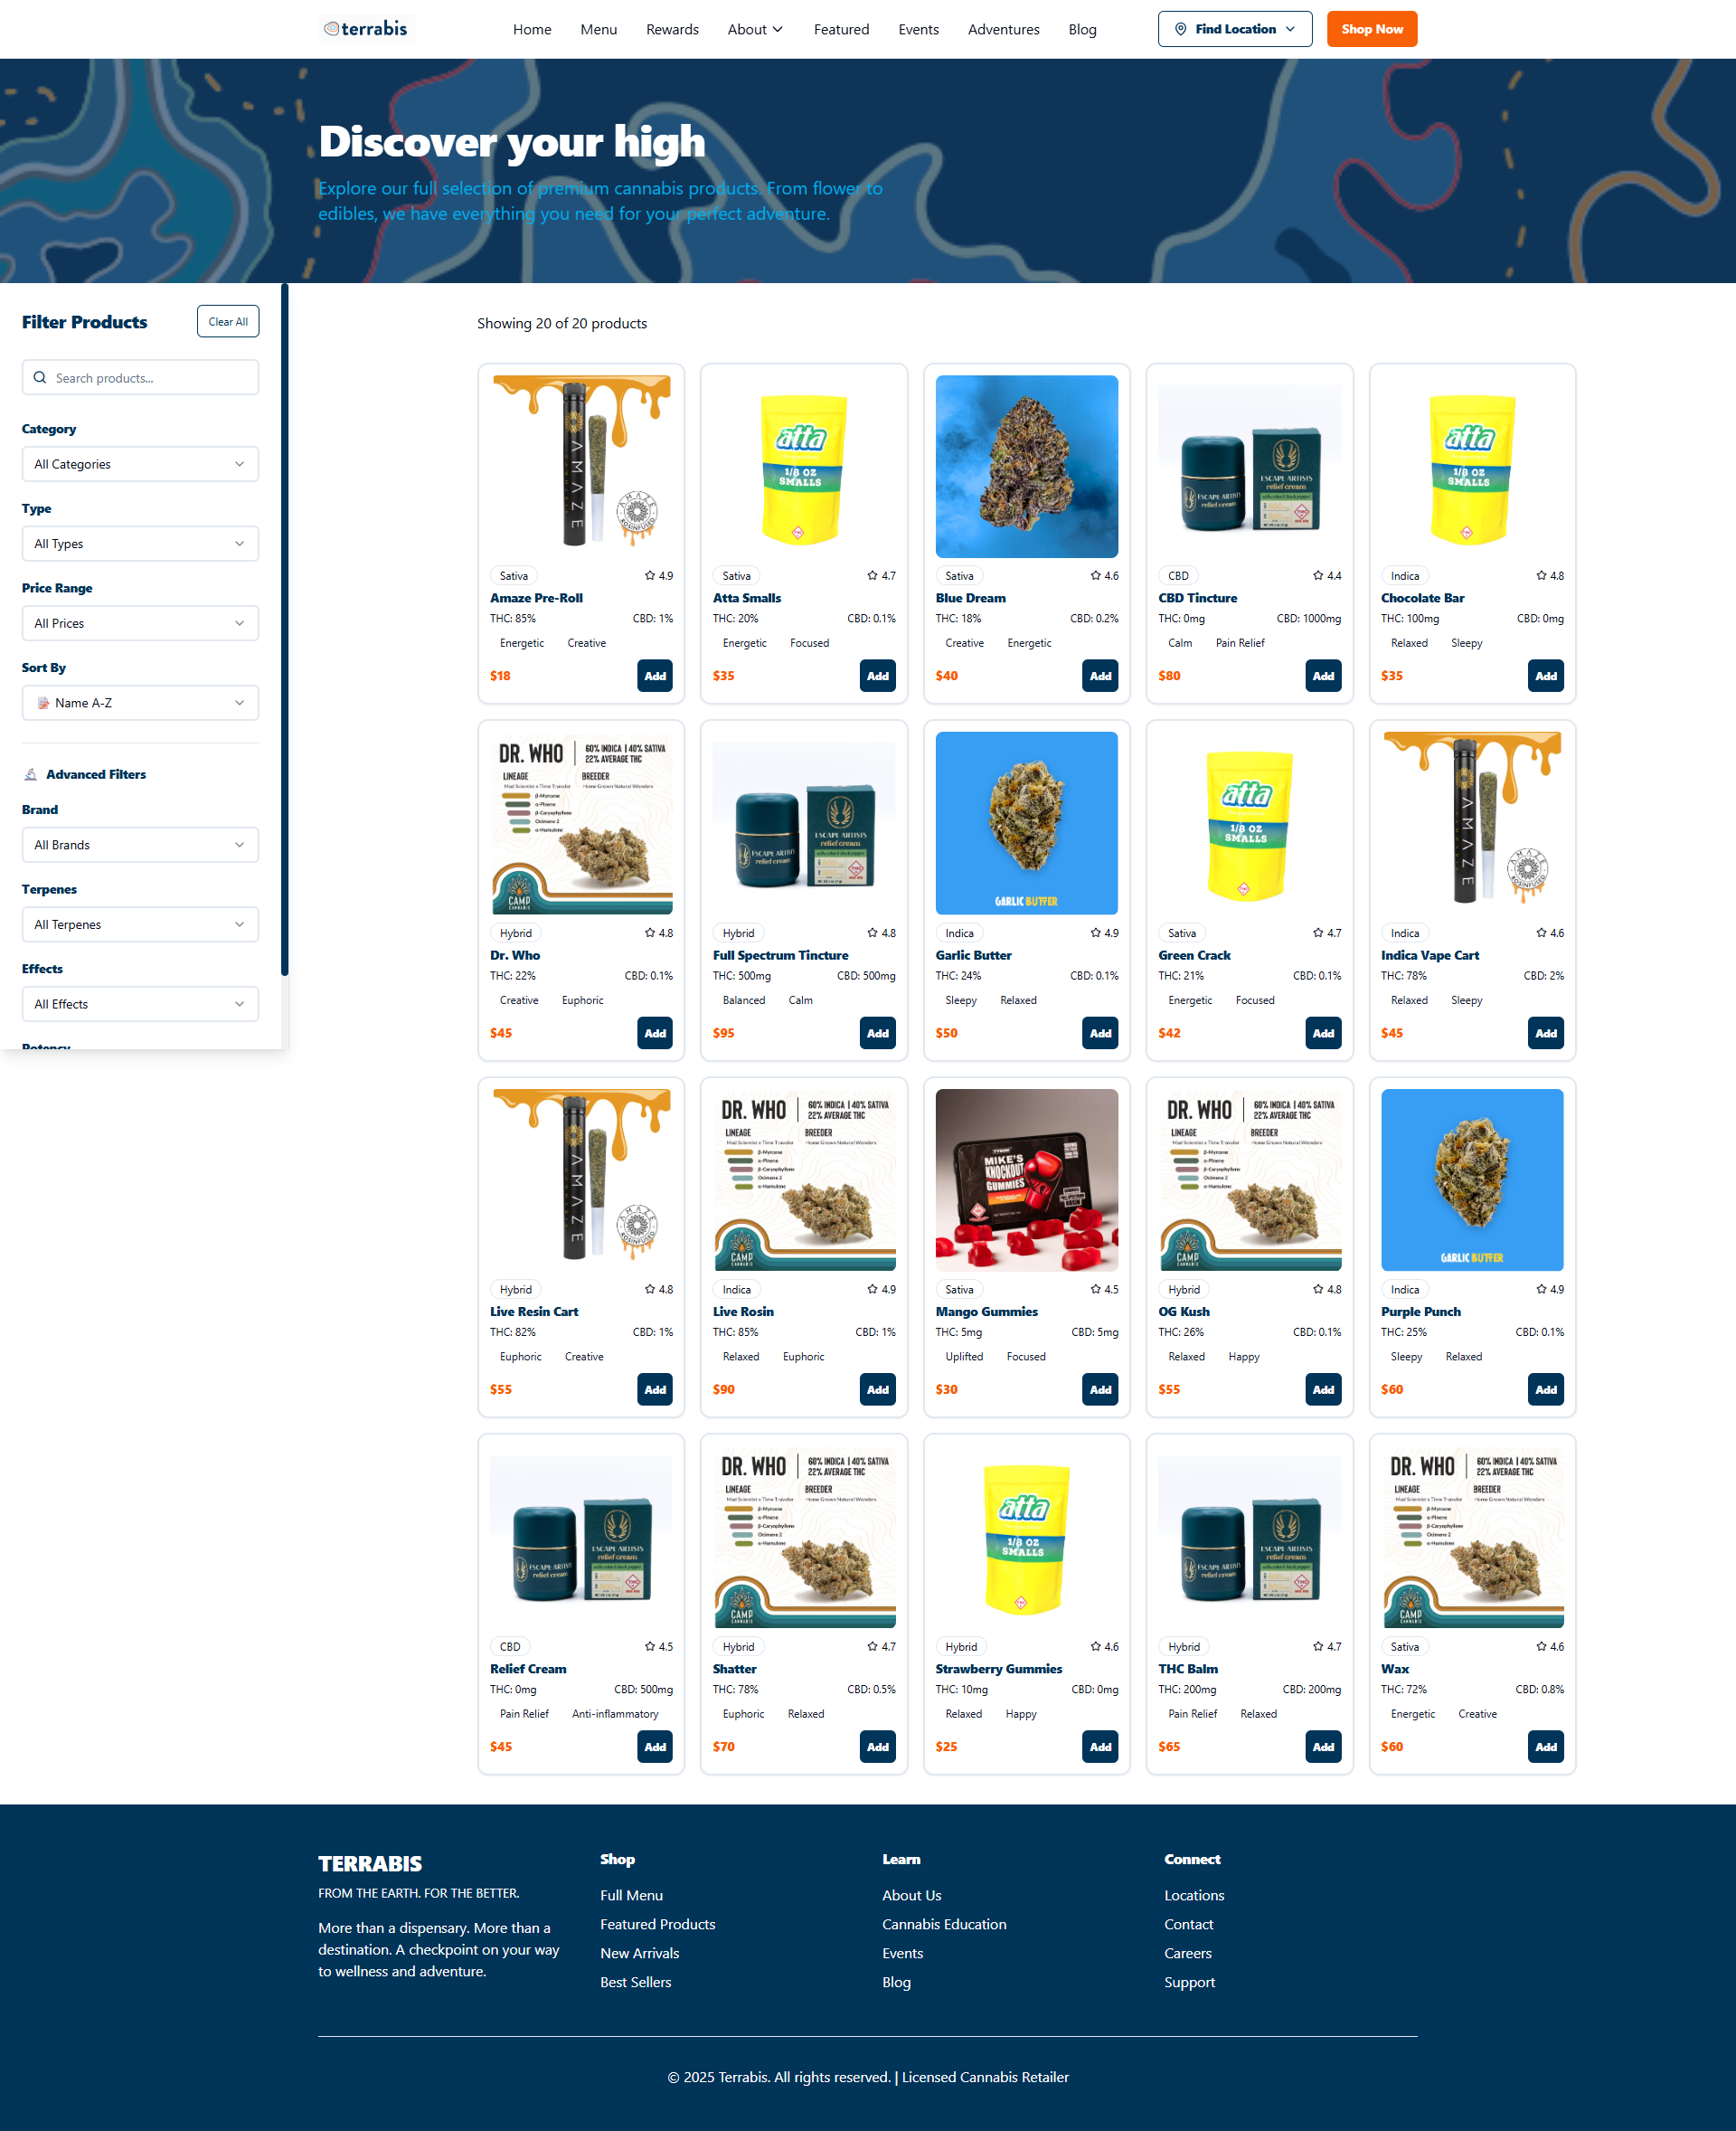Expand the About menu in navigation
This screenshot has height=2131, width=1736.
755,29
